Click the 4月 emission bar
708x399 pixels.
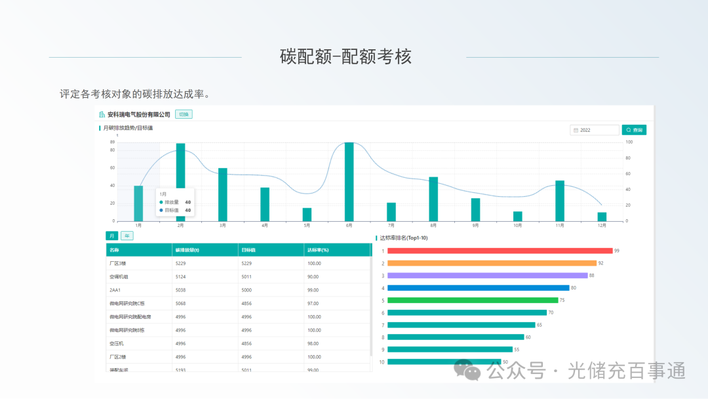click(265, 204)
